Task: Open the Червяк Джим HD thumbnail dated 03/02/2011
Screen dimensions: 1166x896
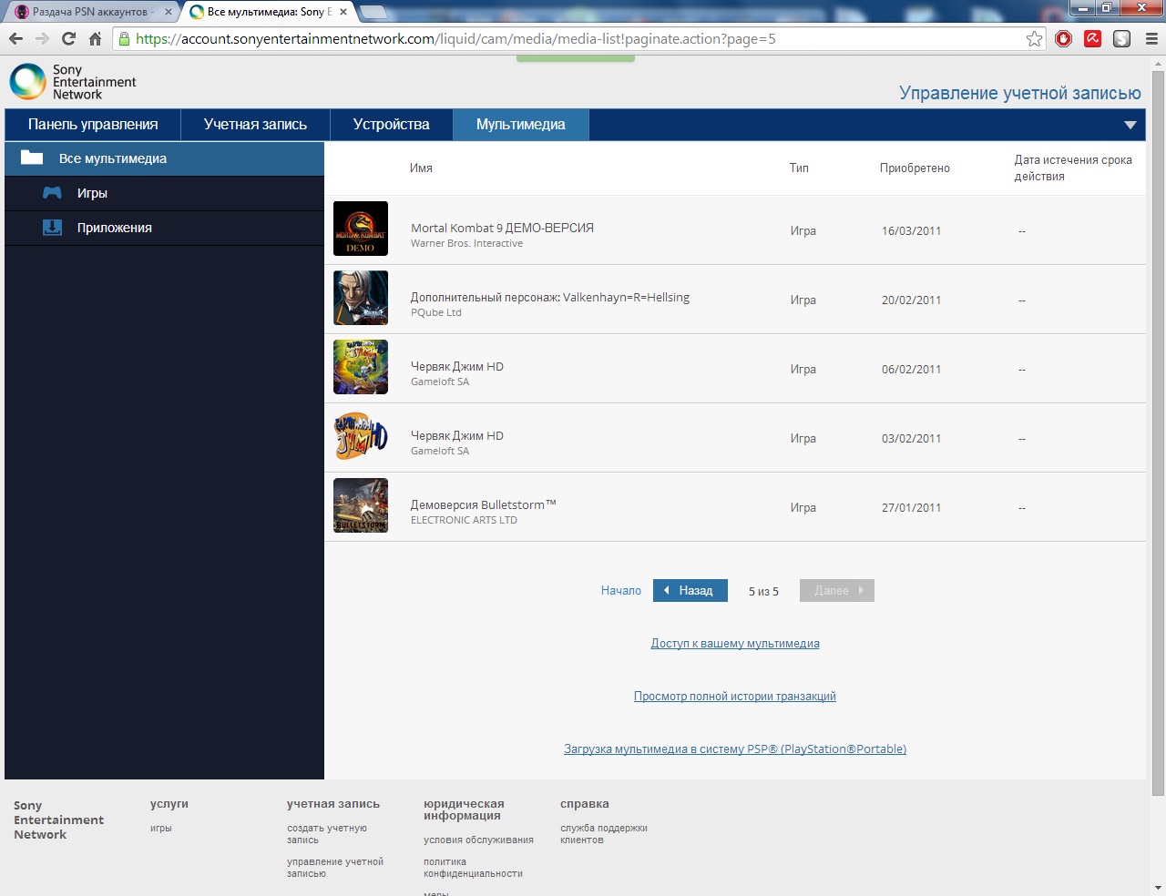Action: (361, 436)
